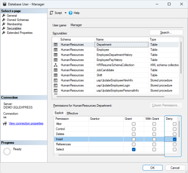Uncheck the Deny checkbox for Insert
The width and height of the screenshot is (188, 173).
click(x=174, y=139)
